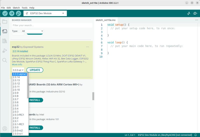Open the ESP32 Dev Module board selector
The image size is (200, 137).
(x=45, y=13)
